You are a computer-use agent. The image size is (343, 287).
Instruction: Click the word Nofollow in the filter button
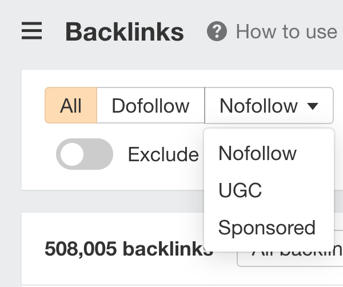[x=258, y=106]
